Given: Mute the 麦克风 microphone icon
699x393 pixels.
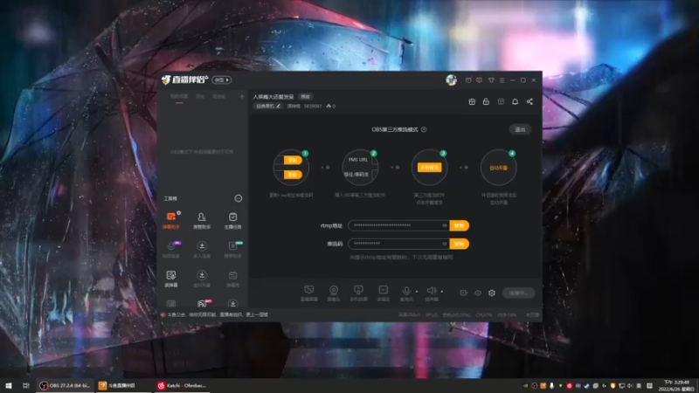Looking at the screenshot, I should (406, 293).
